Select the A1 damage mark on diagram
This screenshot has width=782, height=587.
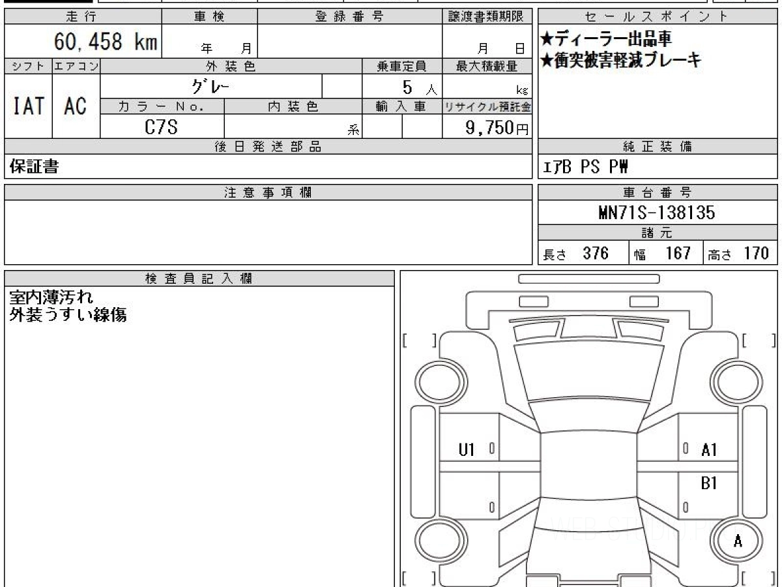[710, 449]
